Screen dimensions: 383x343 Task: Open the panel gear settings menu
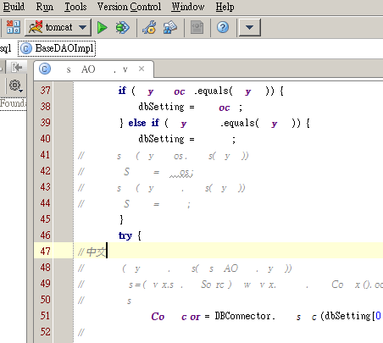click(x=15, y=86)
